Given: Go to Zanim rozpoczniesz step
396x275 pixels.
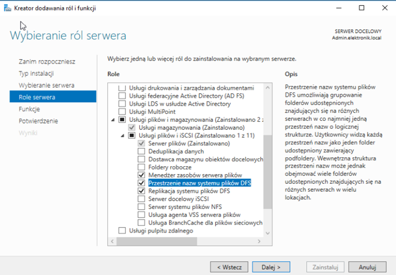Looking at the screenshot, I should click(x=47, y=62).
